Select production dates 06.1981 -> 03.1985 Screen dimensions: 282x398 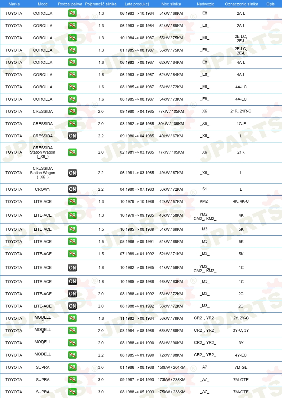point(137,173)
